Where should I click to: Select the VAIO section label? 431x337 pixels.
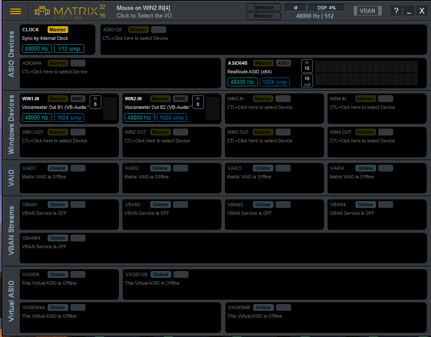pos(11,178)
